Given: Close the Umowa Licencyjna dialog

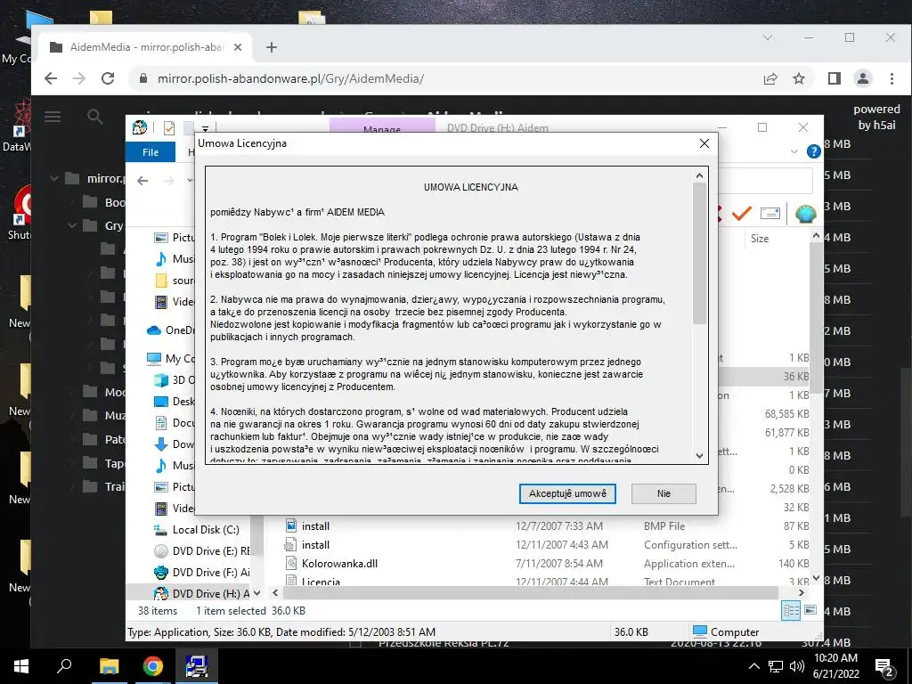Looking at the screenshot, I should [x=704, y=143].
